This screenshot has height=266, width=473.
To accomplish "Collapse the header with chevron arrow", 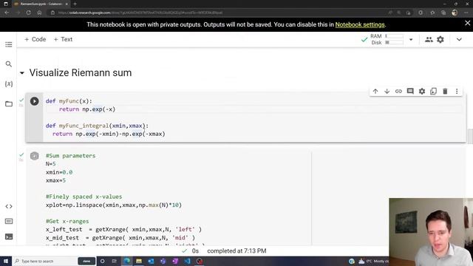I will click(x=459, y=39).
